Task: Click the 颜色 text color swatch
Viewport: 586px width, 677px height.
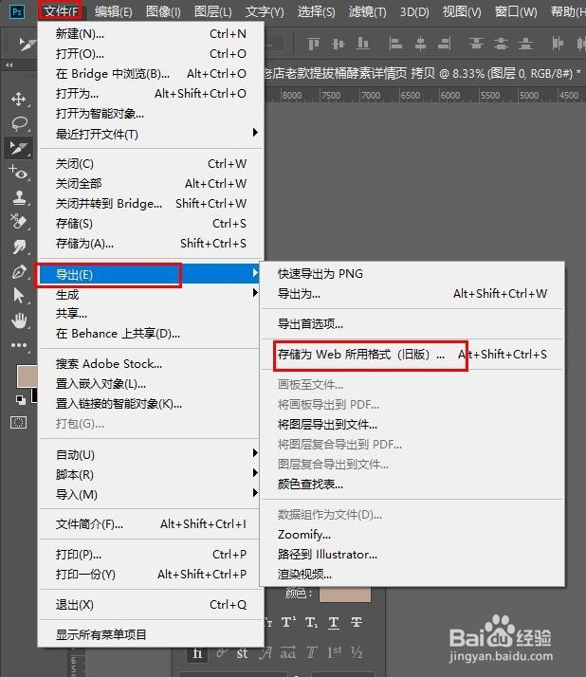Action: (x=345, y=594)
